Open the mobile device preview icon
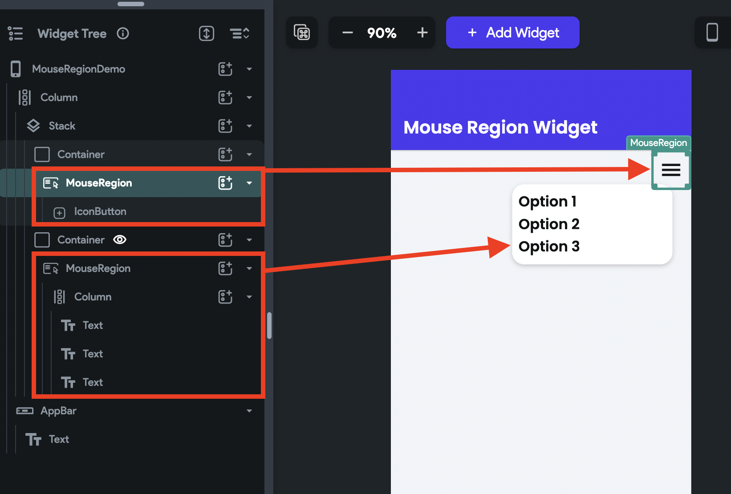Screen dimensions: 731x494 point(712,32)
